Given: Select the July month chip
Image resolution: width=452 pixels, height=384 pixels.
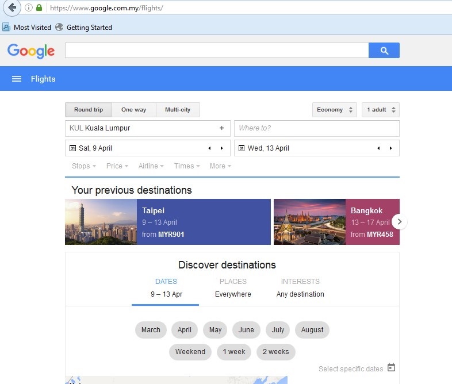Looking at the screenshot, I should pos(278,330).
